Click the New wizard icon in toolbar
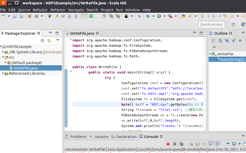Image resolution: width=246 pixels, height=153 pixels. pos(3,16)
